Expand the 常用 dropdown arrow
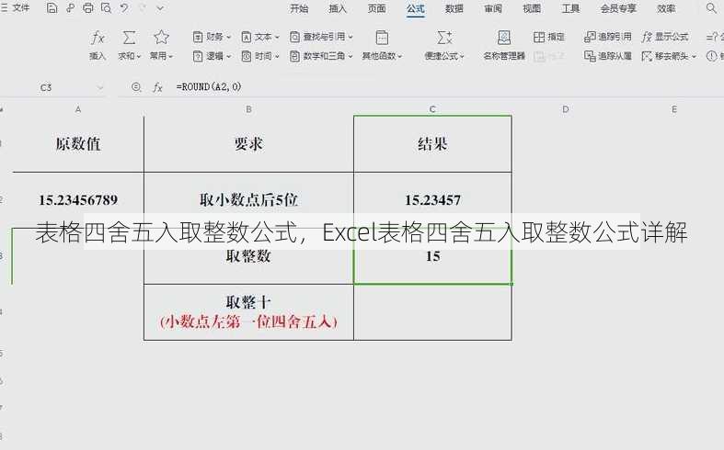The width and height of the screenshot is (724, 450). (x=170, y=56)
